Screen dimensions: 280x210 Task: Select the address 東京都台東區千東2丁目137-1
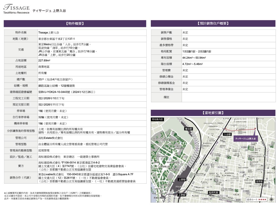coord(56,39)
